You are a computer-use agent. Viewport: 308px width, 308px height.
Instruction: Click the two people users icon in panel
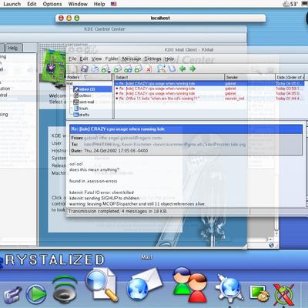pos(189,285)
